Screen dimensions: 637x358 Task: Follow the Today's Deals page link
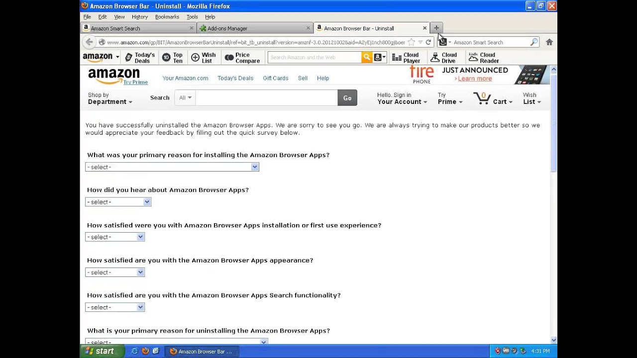[235, 78]
